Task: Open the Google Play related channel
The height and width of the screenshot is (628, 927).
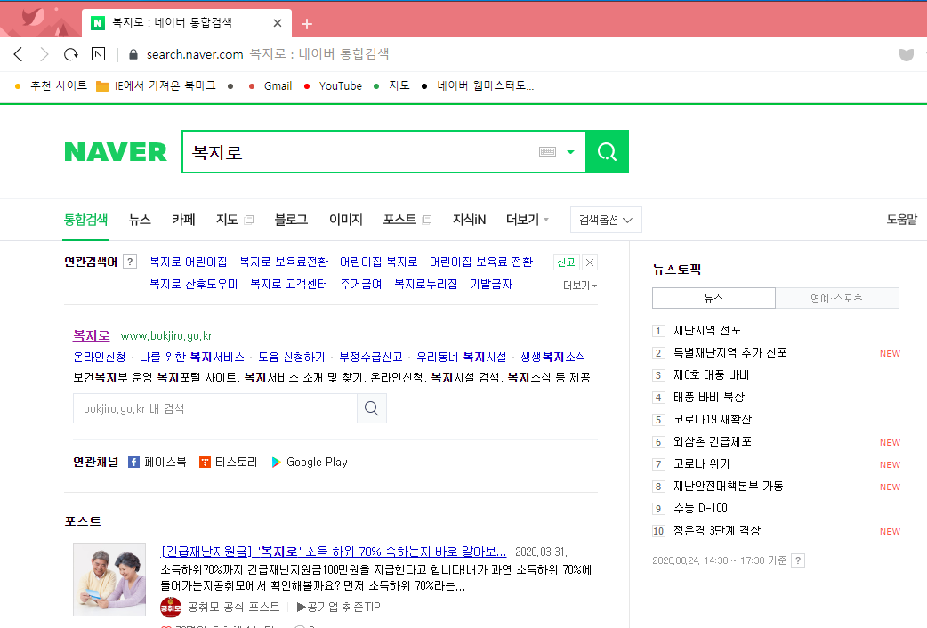Action: point(310,462)
